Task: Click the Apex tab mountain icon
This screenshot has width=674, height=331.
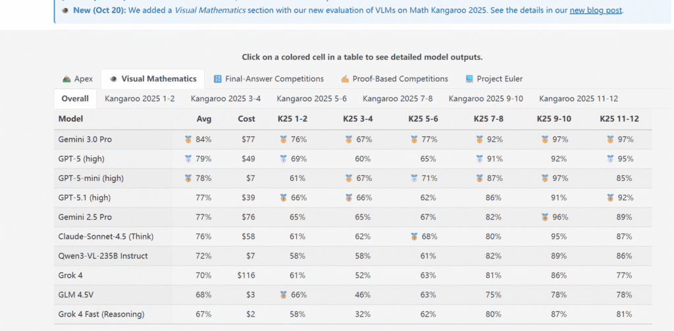Action: click(x=67, y=79)
